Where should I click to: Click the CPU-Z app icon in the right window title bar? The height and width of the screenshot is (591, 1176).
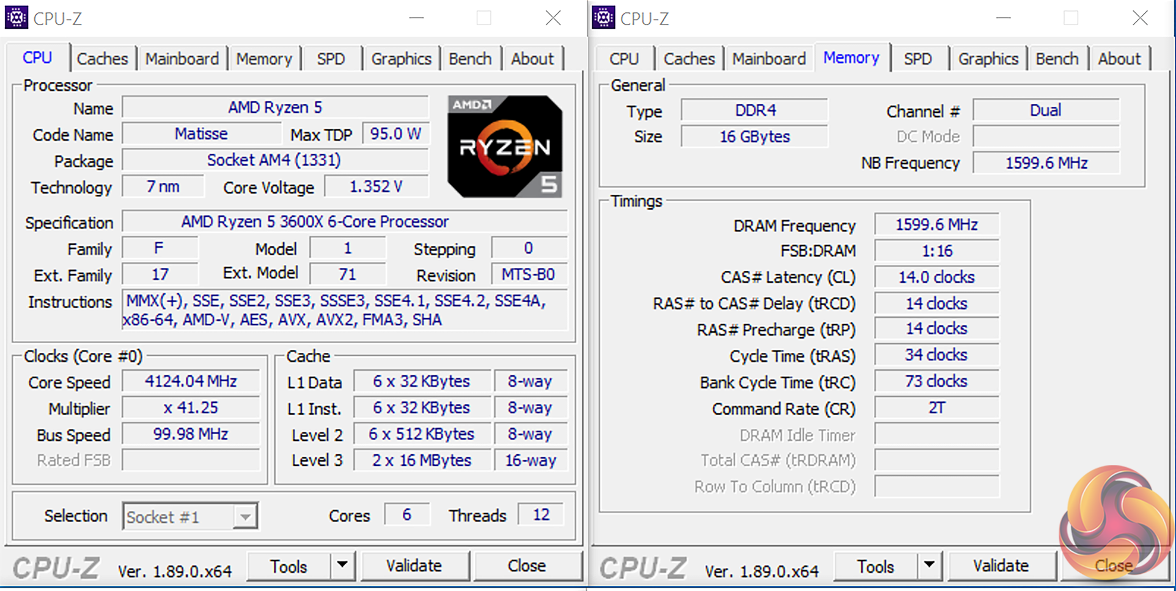point(603,18)
